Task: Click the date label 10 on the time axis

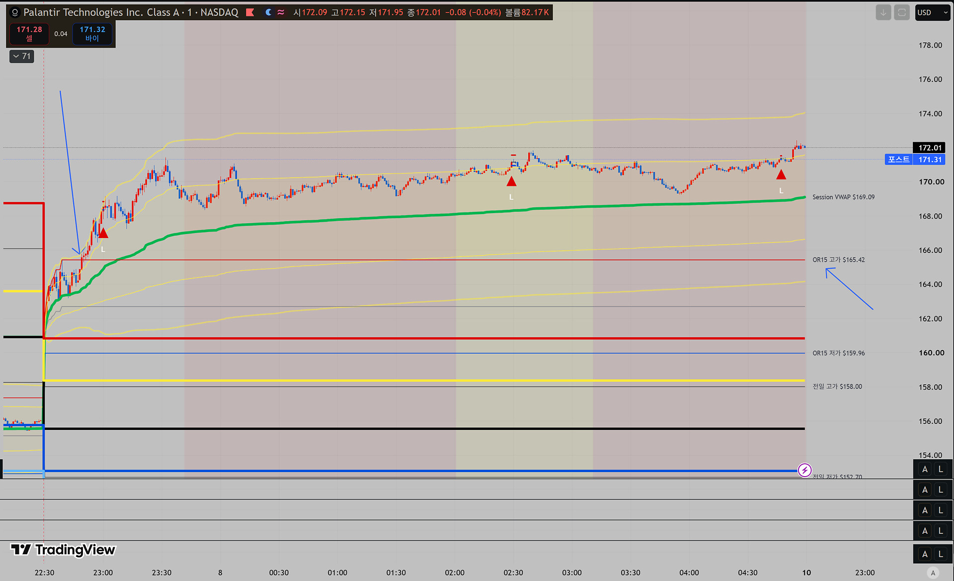Action: coord(806,573)
